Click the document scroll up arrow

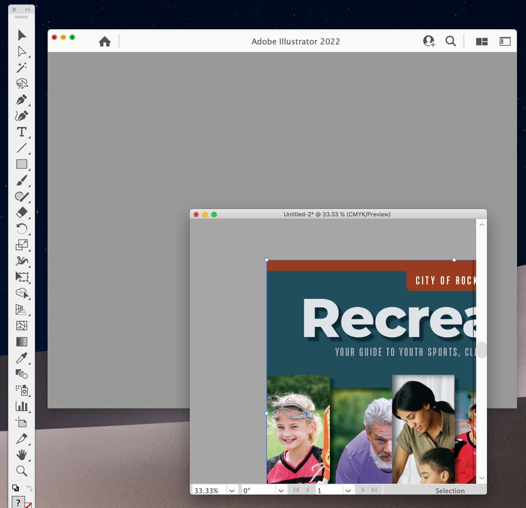pos(482,224)
